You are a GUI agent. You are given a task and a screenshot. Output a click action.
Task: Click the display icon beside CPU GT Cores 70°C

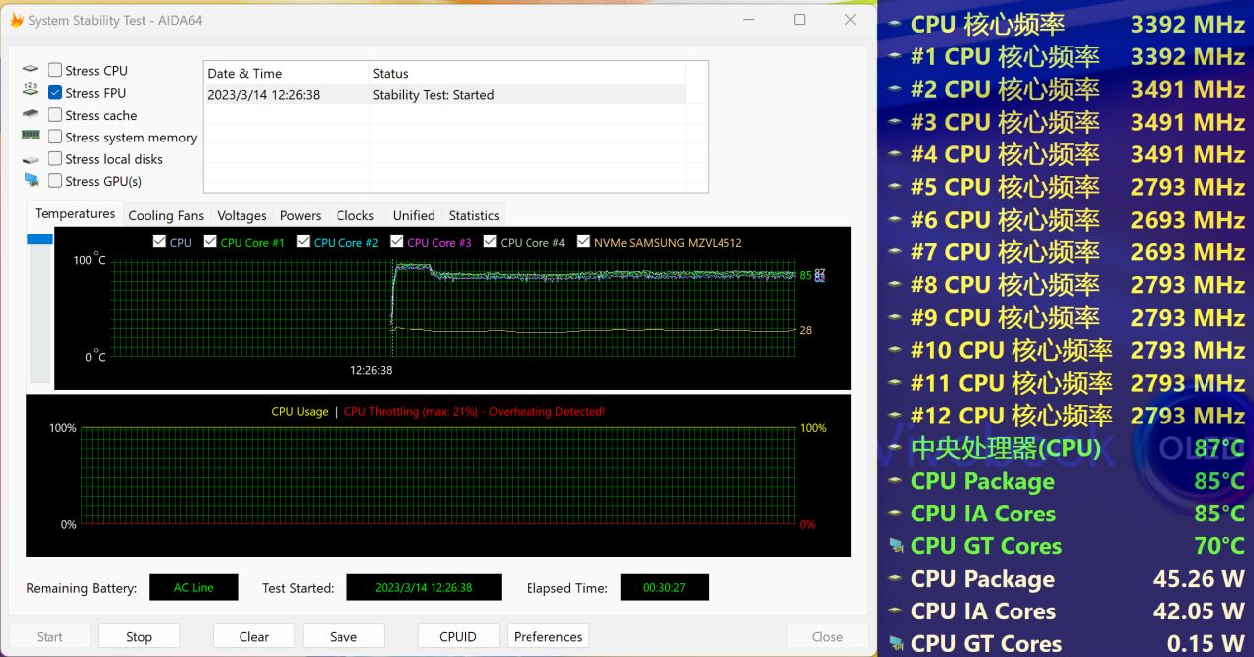point(895,546)
